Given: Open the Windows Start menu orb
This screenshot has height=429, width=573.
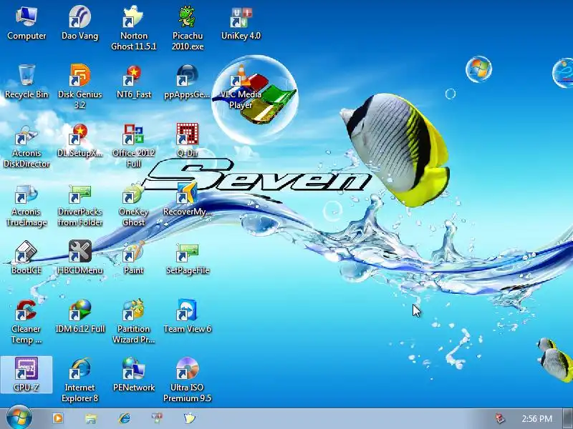Looking at the screenshot, I should pyautogui.click(x=19, y=418).
